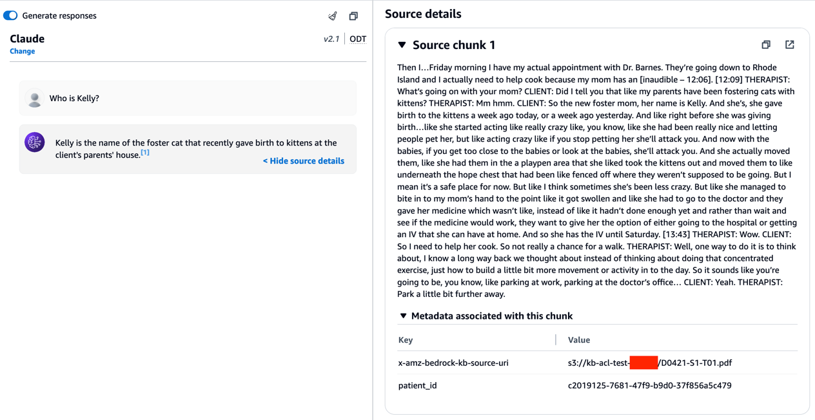Click Change link under Claude model
This screenshot has width=815, height=420.
[23, 52]
